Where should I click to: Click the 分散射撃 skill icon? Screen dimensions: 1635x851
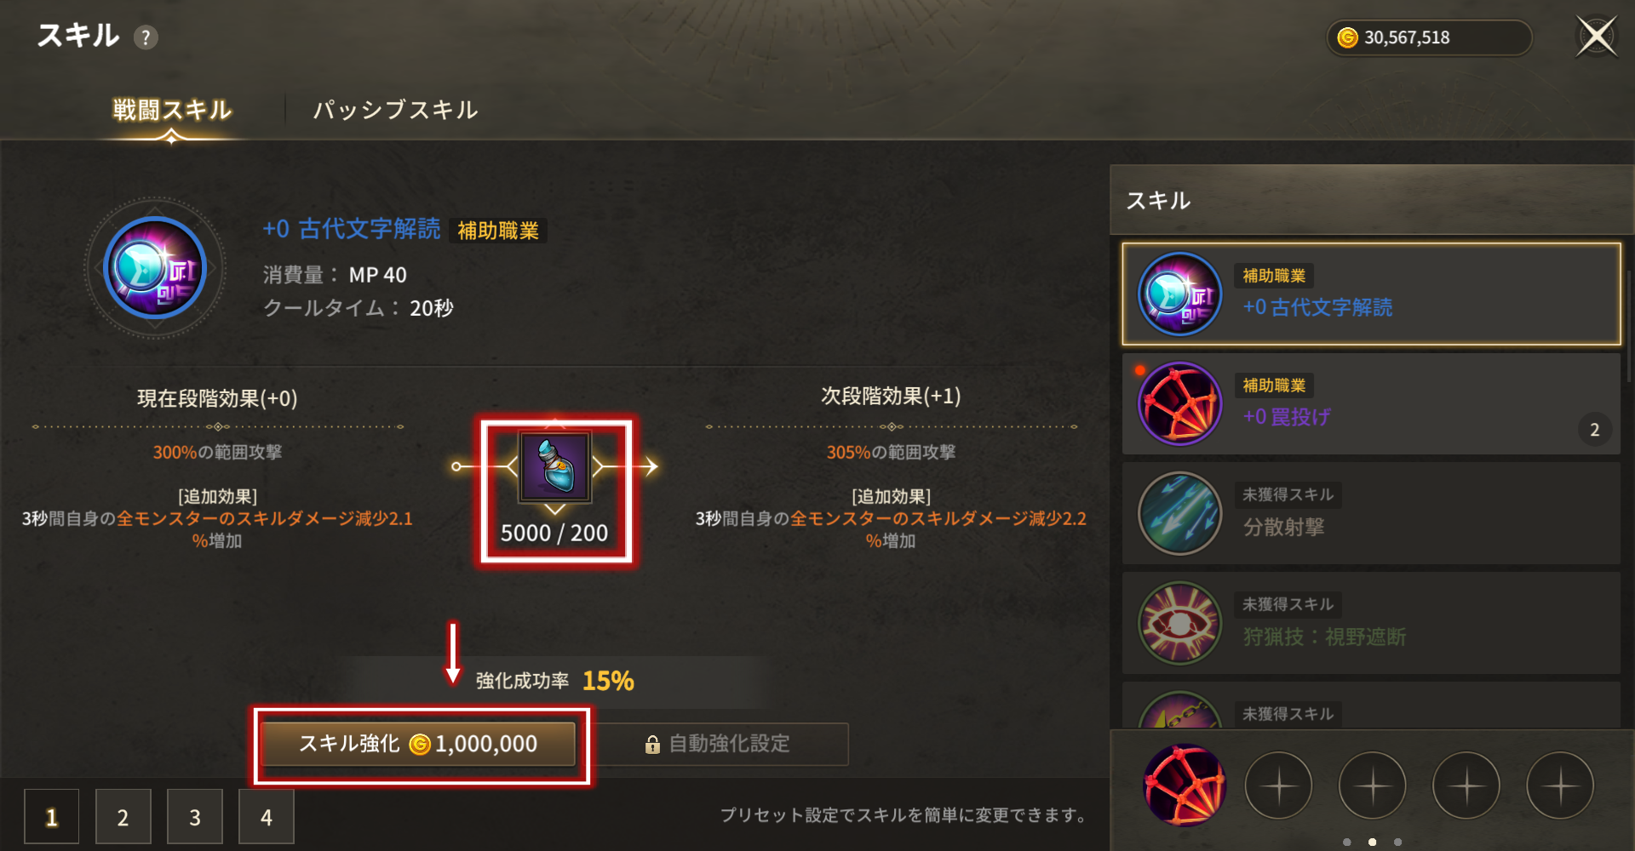(1180, 513)
